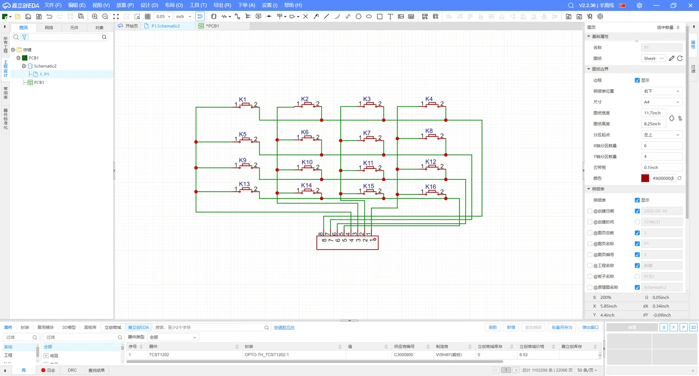This screenshot has width=699, height=376.
Task: Open the inch unit dropdown in toolbar
Action: click(183, 16)
